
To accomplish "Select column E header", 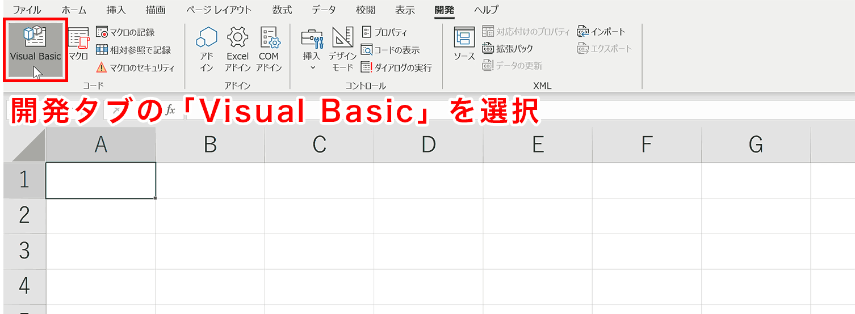I will tap(537, 145).
